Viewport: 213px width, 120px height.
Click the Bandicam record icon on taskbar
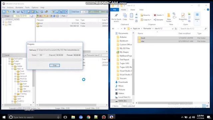point(104,117)
